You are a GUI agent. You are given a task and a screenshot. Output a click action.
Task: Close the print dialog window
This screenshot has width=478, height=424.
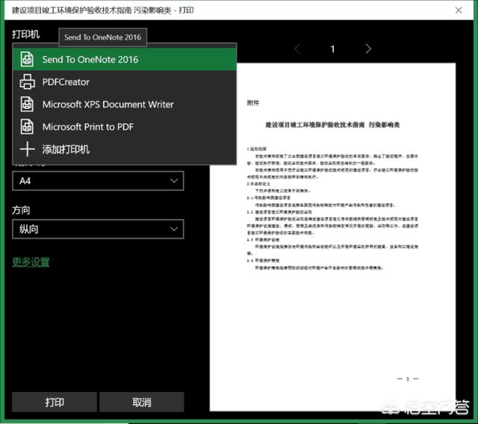pyautogui.click(x=457, y=11)
